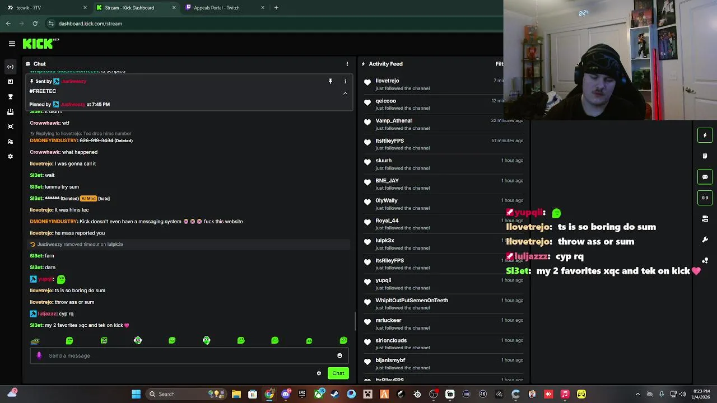
Task: Open Chat panel three-dot options
Action: click(347, 64)
